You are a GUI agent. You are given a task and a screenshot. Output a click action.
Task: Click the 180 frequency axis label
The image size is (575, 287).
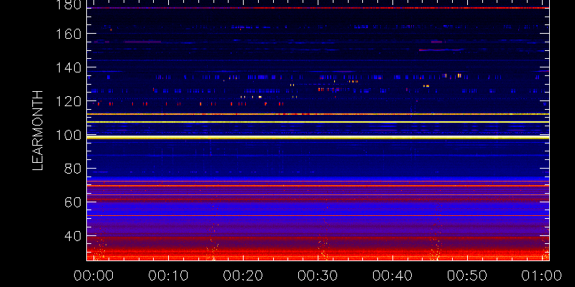tap(69, 4)
